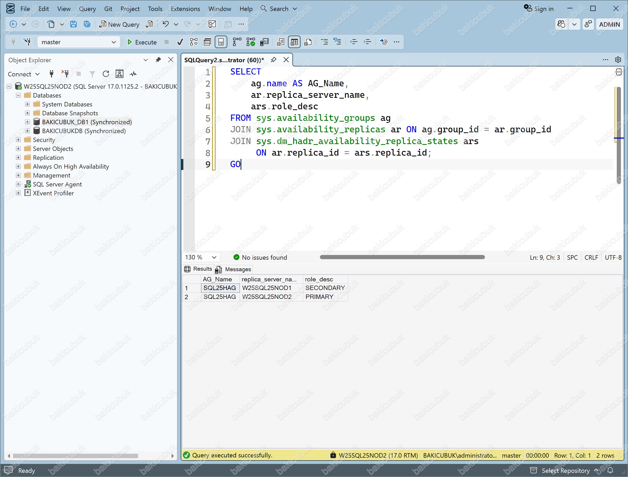Image resolution: width=628 pixels, height=477 pixels.
Task: Click the Decrease Indent icon
Action: (x=354, y=42)
